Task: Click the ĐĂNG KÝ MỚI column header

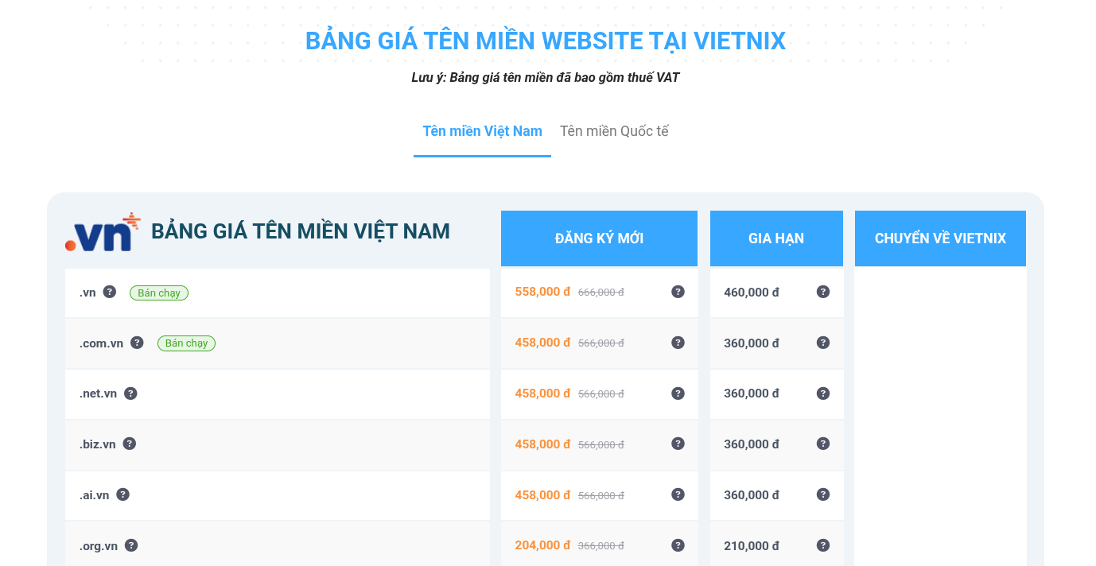Action: click(599, 238)
